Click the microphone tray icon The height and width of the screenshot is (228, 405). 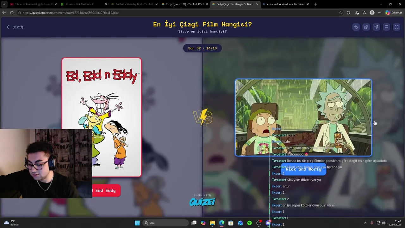point(372,223)
